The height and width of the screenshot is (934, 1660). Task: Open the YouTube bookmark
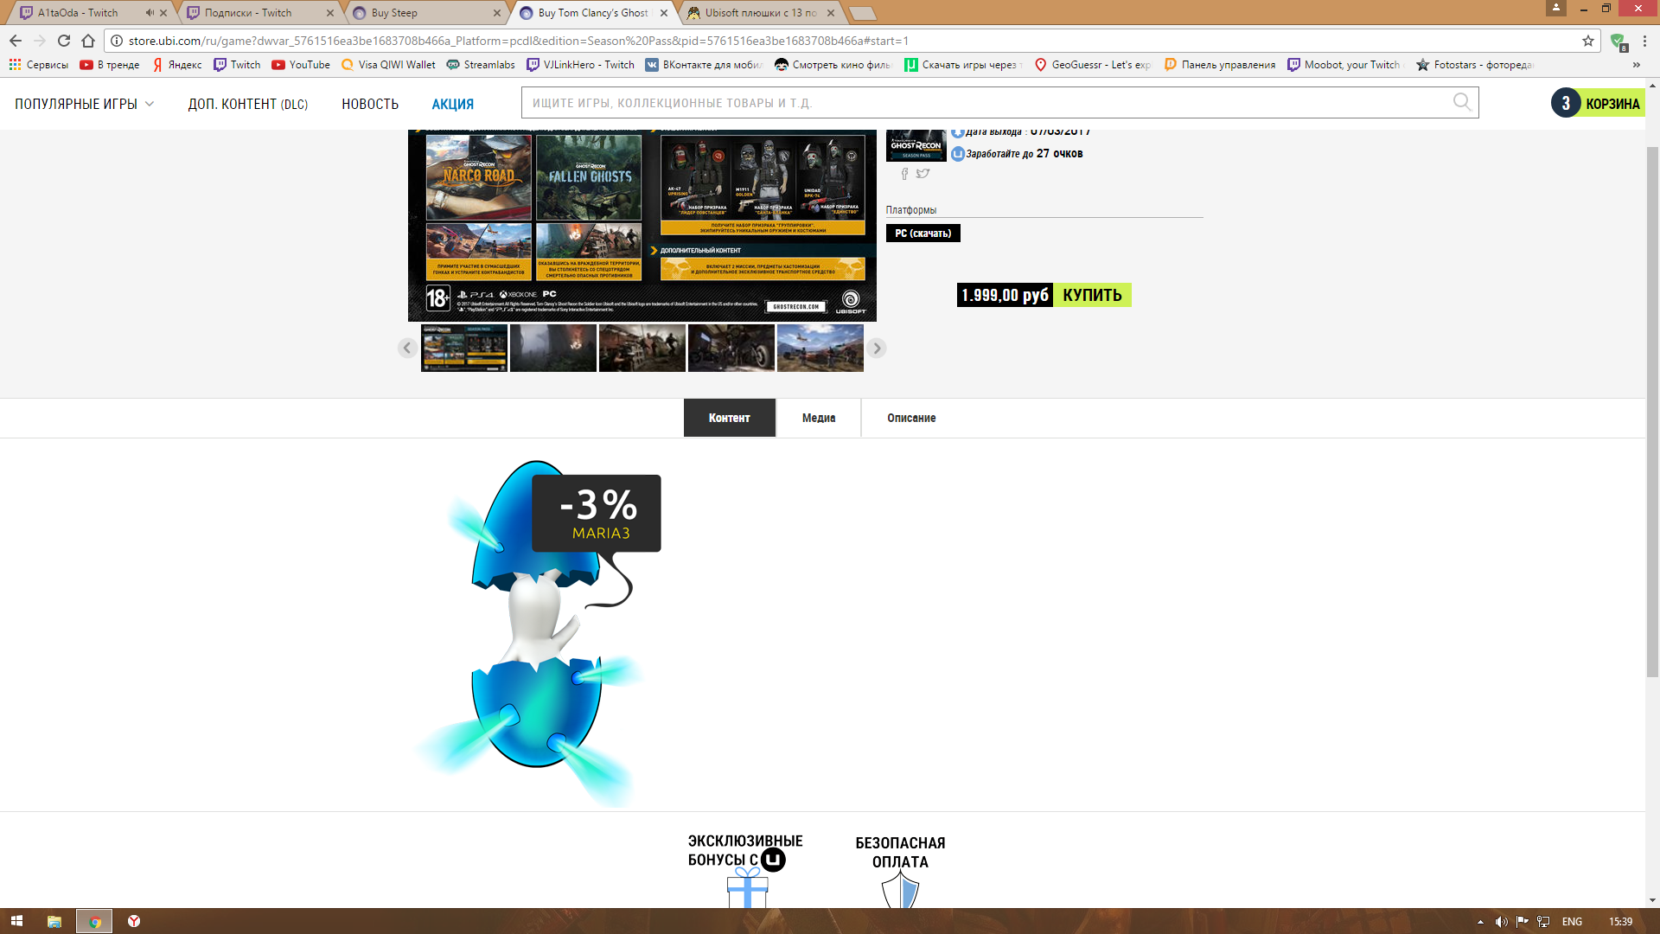pos(301,65)
